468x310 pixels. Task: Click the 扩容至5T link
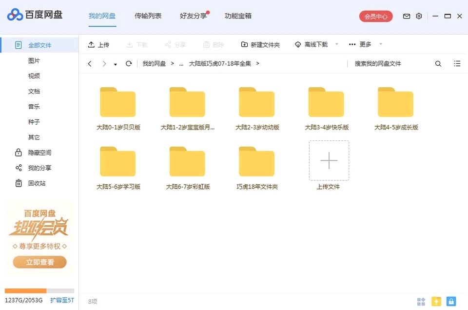click(x=62, y=300)
